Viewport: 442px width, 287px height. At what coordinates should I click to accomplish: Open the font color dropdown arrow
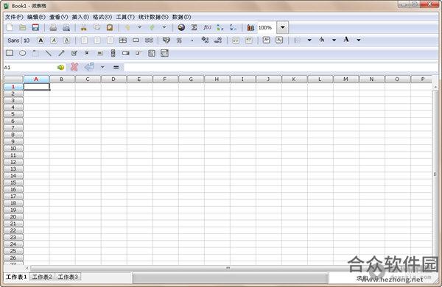pos(359,40)
